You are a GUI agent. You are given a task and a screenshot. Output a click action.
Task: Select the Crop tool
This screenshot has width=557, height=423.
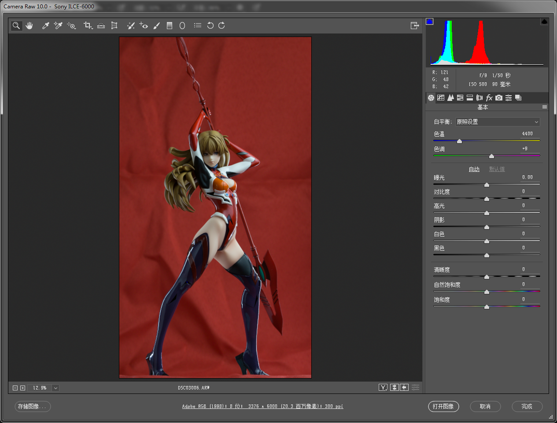pos(88,26)
